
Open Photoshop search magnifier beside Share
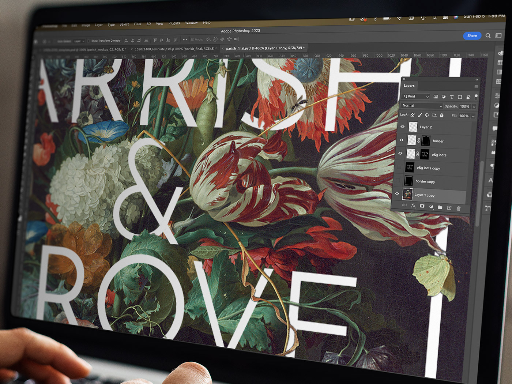coord(488,35)
